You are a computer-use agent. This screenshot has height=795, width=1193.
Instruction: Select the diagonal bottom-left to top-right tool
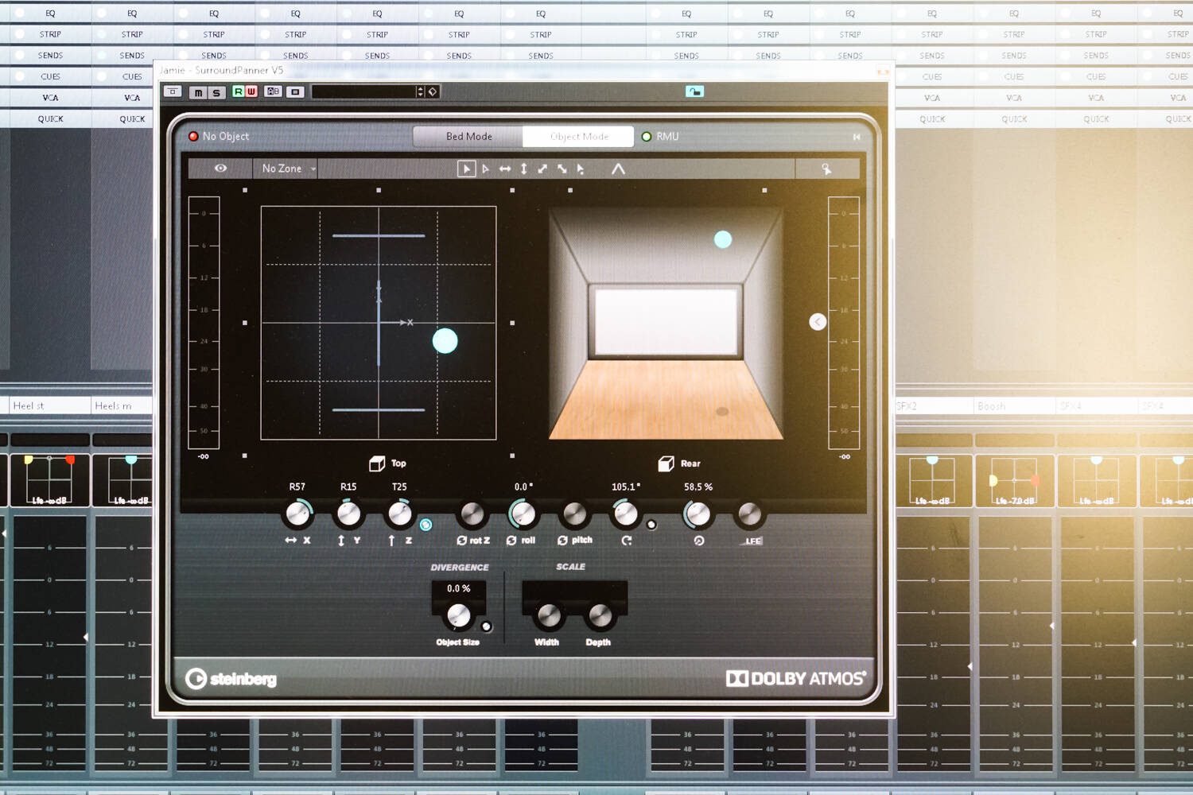click(x=542, y=169)
